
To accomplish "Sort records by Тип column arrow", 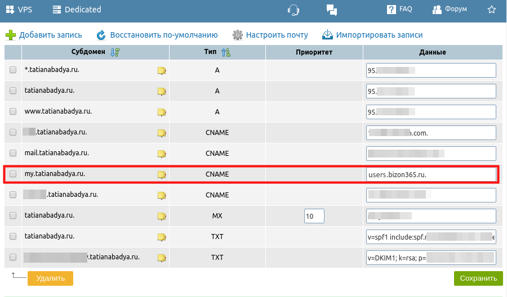I will pos(226,52).
